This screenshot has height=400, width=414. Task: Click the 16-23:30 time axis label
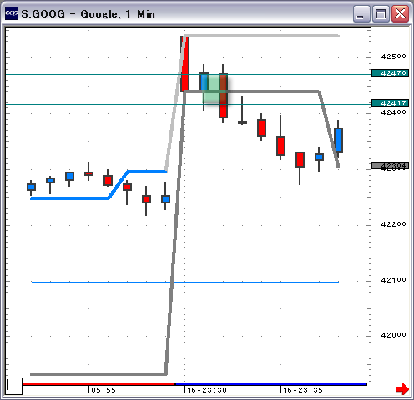[x=207, y=390]
